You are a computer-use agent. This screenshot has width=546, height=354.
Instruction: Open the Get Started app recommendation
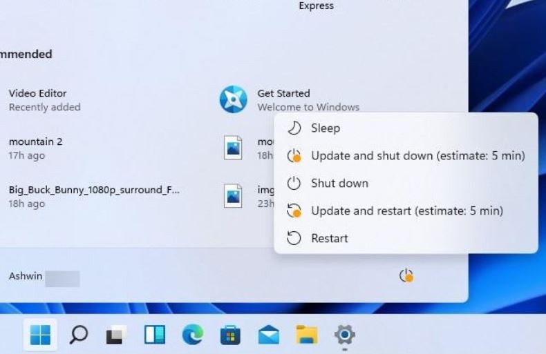point(289,100)
